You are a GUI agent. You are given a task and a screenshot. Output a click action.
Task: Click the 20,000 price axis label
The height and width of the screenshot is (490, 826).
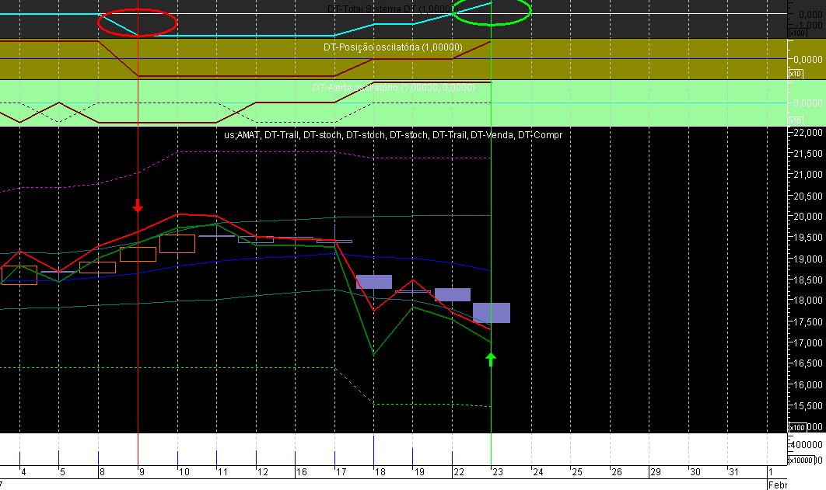pyautogui.click(x=809, y=217)
